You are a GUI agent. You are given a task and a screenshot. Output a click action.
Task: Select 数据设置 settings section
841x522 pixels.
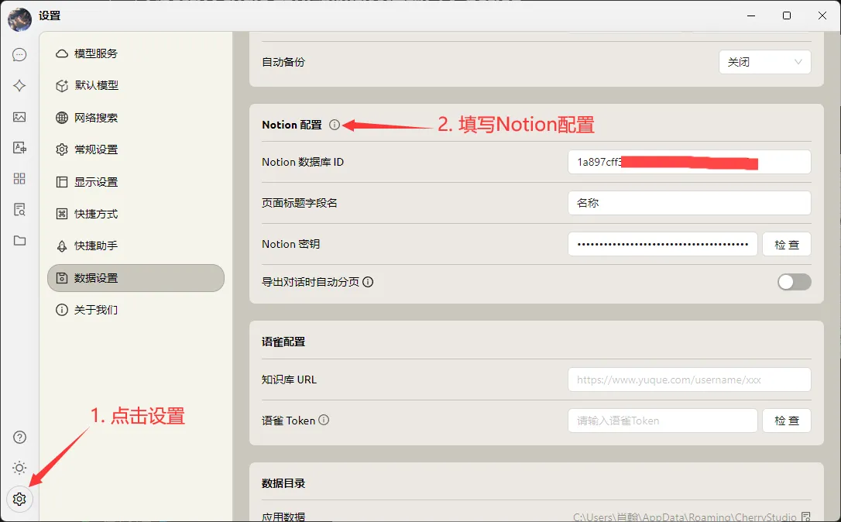coord(136,278)
